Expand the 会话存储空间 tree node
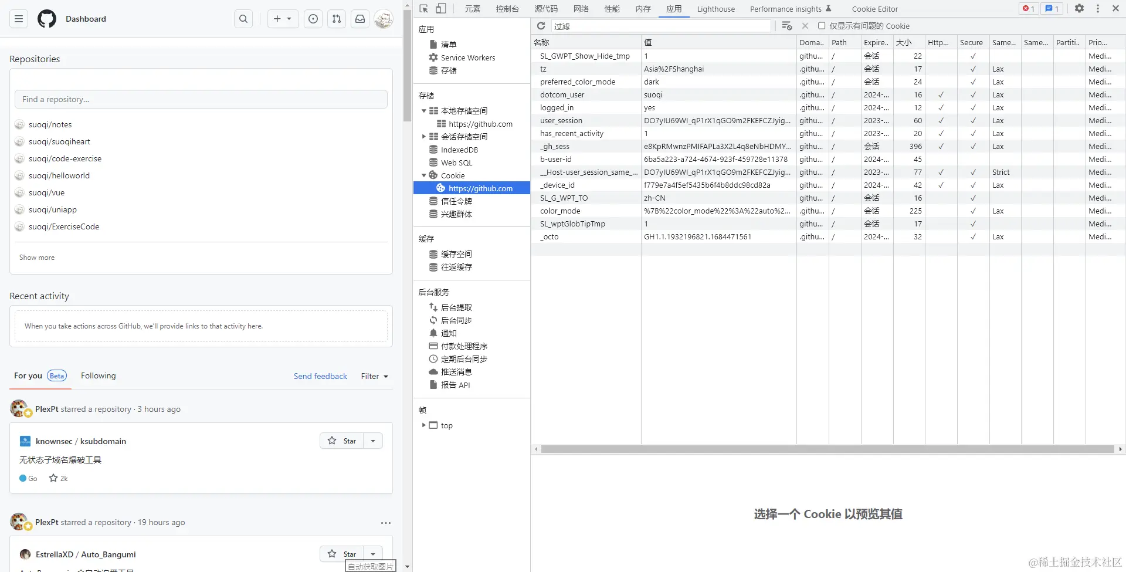1126x572 pixels. click(423, 137)
